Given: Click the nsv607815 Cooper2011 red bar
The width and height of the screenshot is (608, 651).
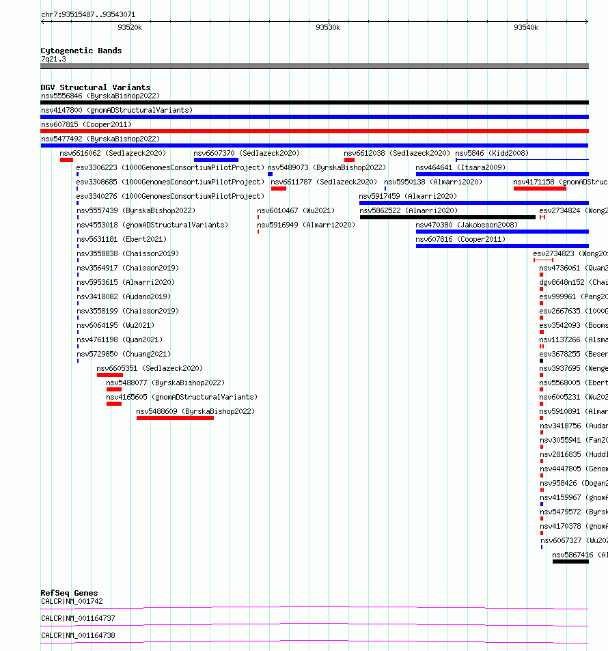Looking at the screenshot, I should coord(314,131).
